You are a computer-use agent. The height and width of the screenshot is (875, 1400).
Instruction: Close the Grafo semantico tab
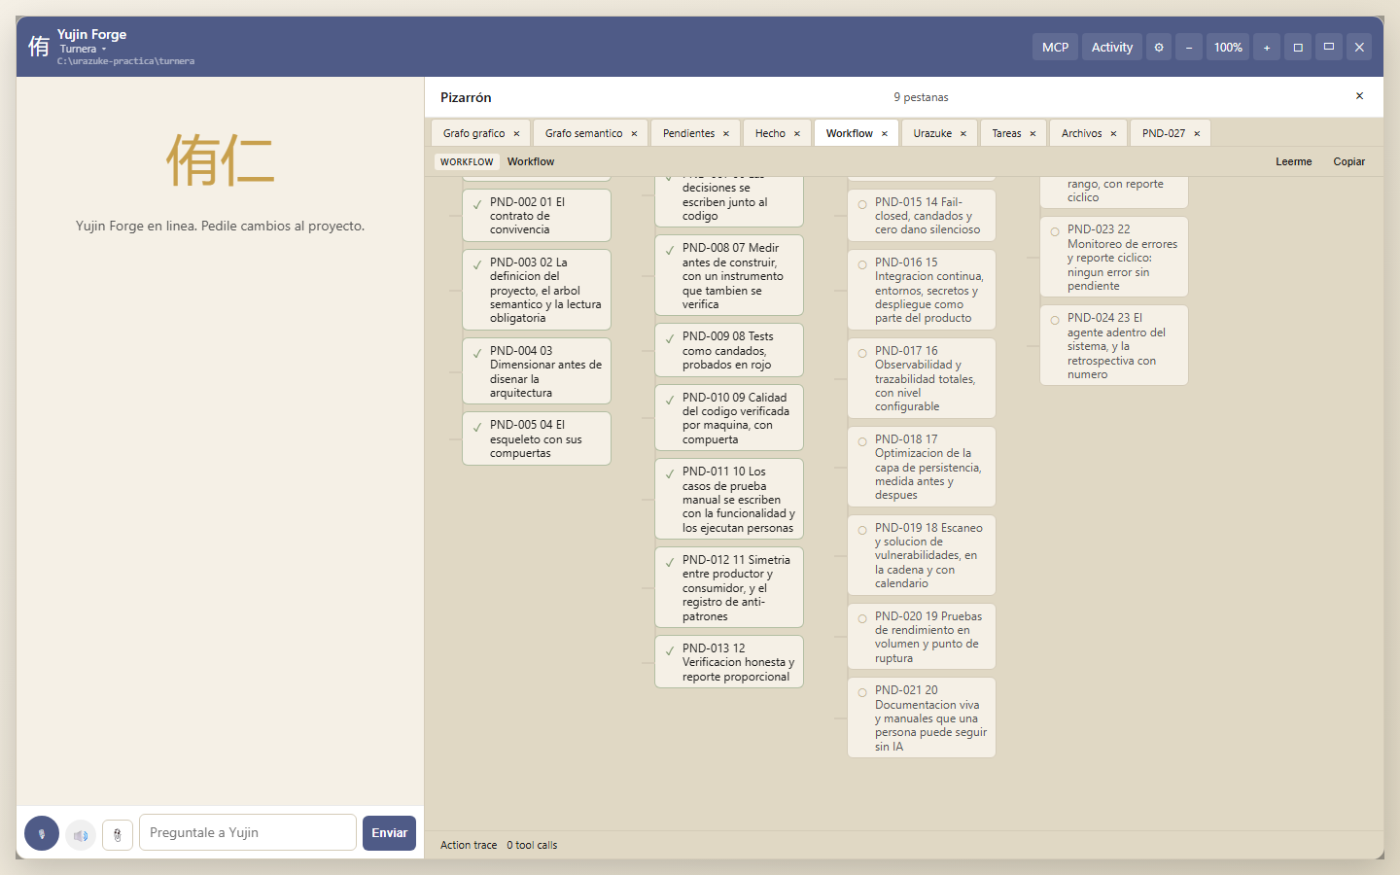(x=634, y=134)
